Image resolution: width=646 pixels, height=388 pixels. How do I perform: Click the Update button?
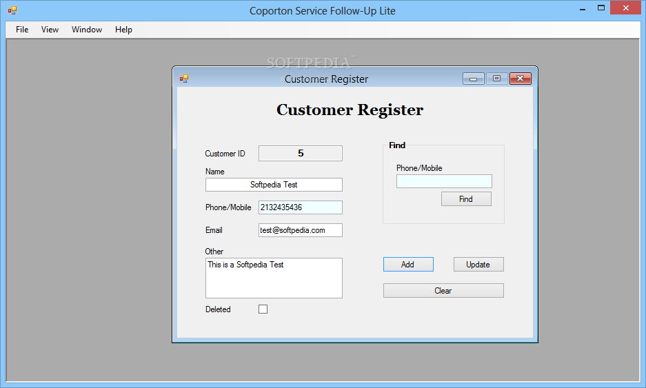pos(478,265)
